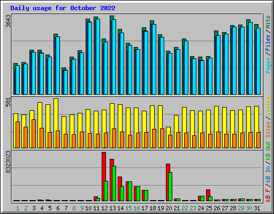Click the 3643 axis value label
274x214 pixels.
(8, 21)
